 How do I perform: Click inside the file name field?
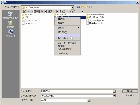(x=77, y=91)
